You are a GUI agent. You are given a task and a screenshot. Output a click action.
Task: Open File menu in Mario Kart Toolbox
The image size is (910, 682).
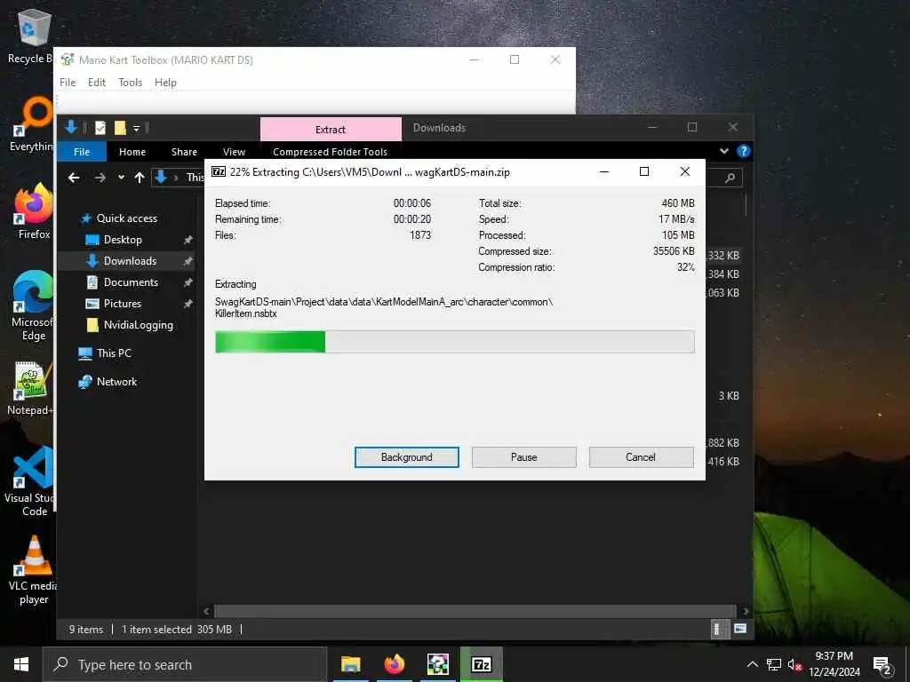(68, 83)
